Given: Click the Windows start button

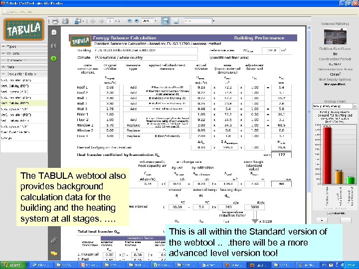Looking at the screenshot, I should coord(13,265).
